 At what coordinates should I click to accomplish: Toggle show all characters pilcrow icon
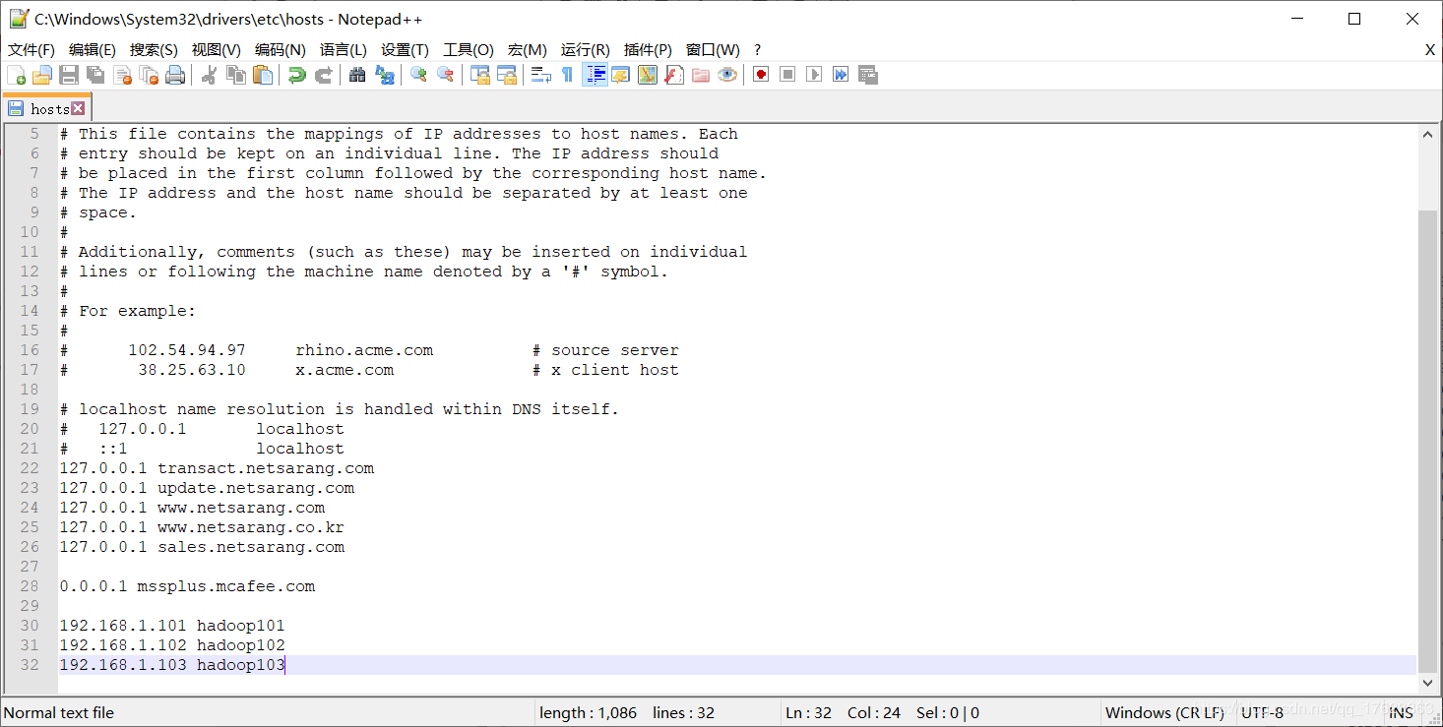point(567,75)
